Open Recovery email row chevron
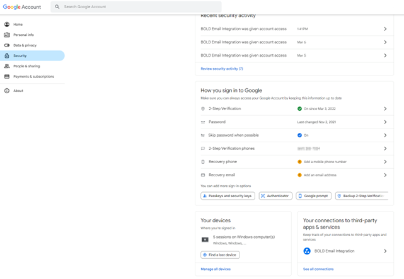The height and width of the screenshot is (279, 404). tap(385, 175)
